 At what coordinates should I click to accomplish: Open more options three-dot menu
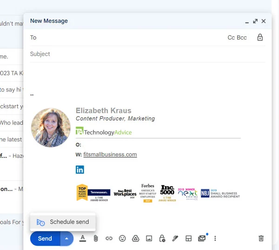(x=215, y=238)
